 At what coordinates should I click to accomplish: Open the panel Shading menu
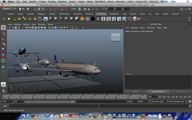17,25
